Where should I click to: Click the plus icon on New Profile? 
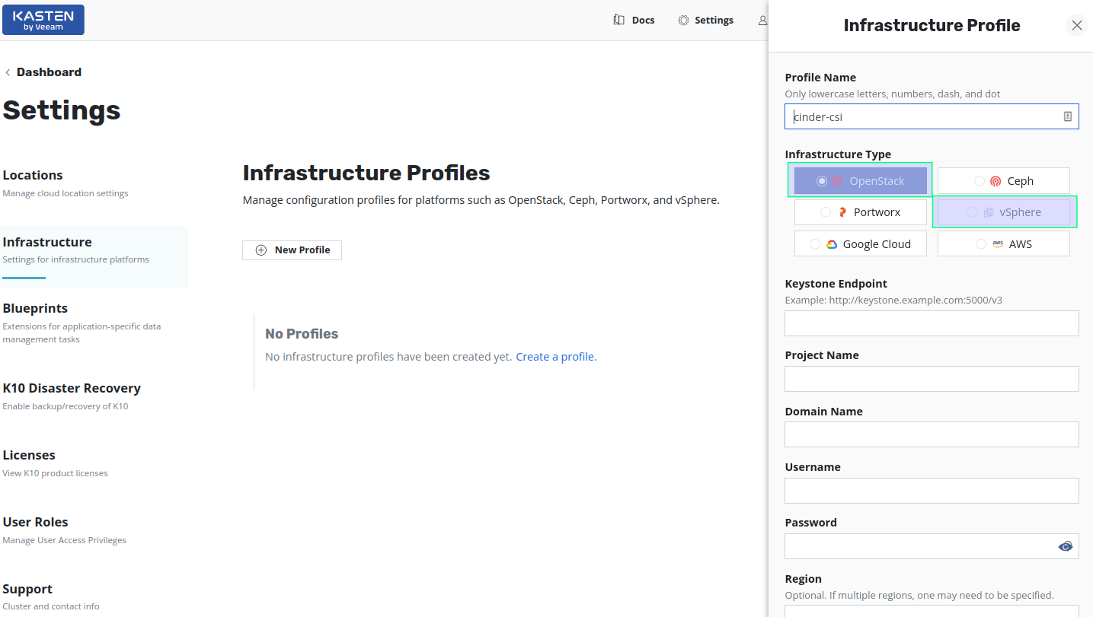[261, 250]
